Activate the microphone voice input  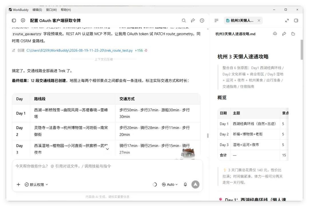click(185, 185)
